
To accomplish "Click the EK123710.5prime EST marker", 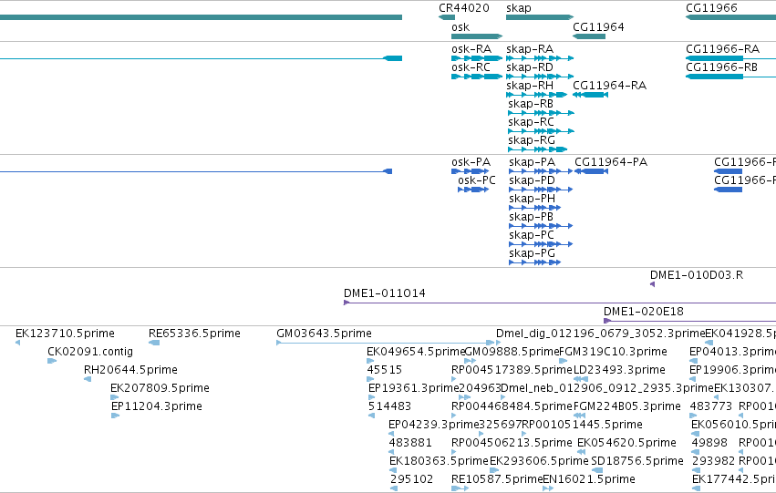I will point(18,343).
